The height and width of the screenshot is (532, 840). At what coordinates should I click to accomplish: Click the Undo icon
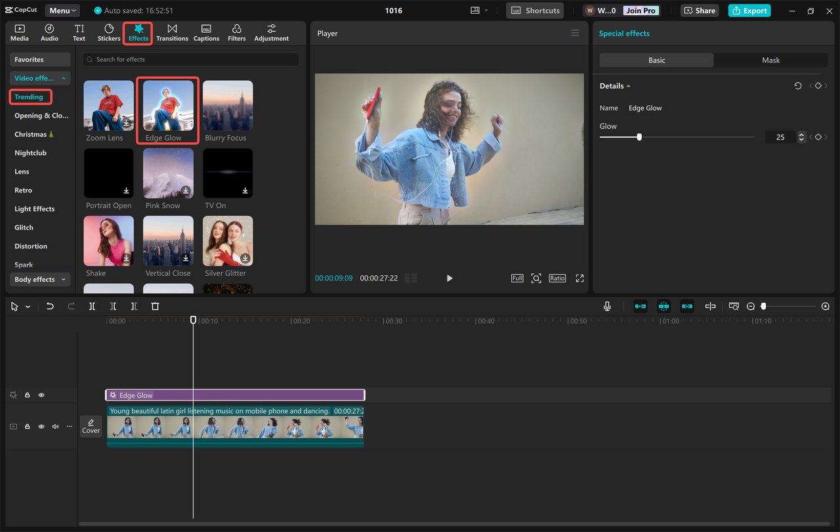(x=50, y=306)
